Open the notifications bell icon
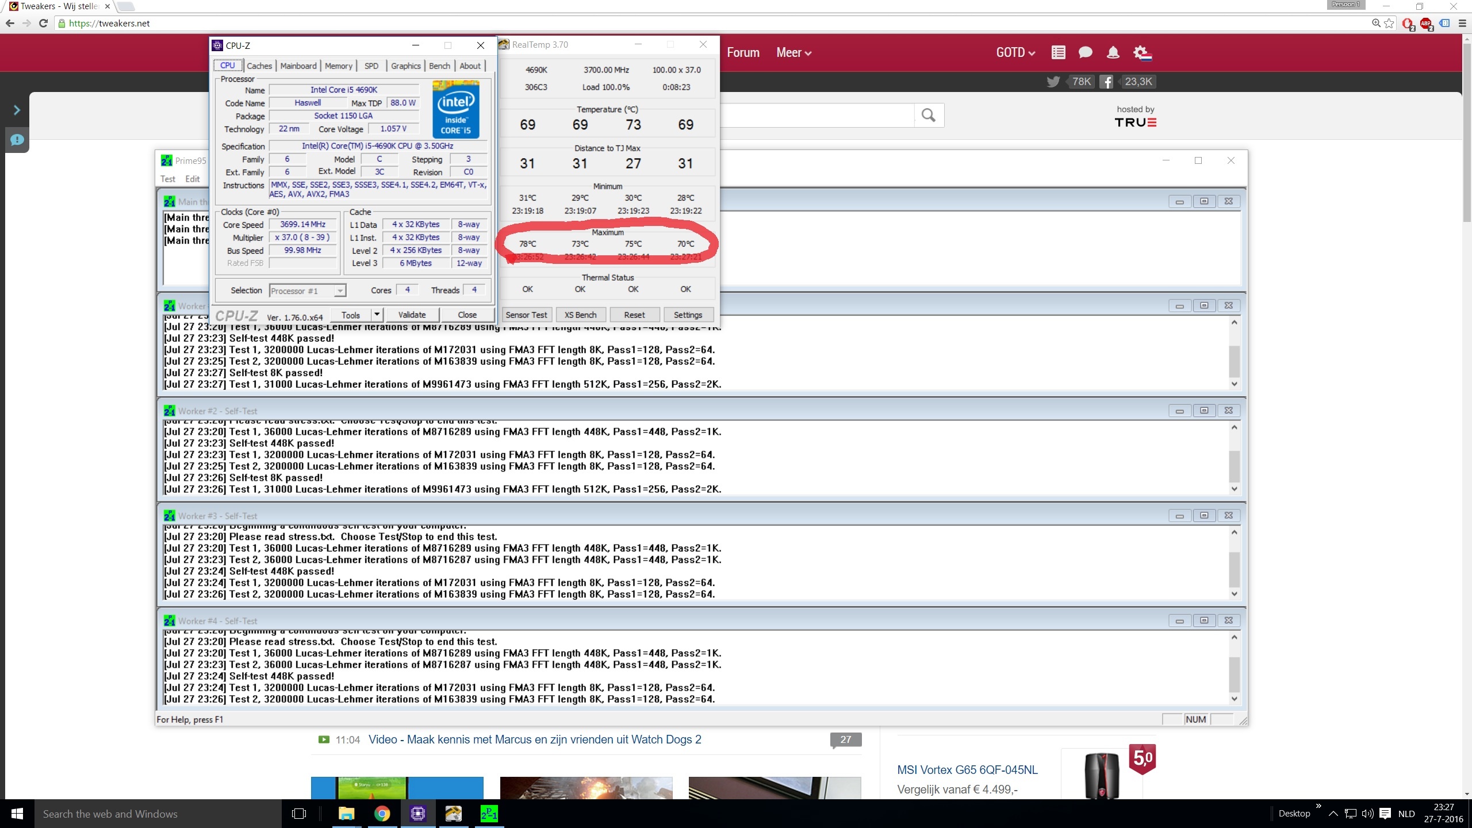Screen dimensions: 1472x828 click(1113, 52)
